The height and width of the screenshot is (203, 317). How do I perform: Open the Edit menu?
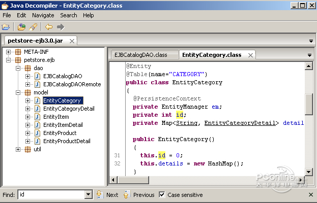click(x=21, y=15)
